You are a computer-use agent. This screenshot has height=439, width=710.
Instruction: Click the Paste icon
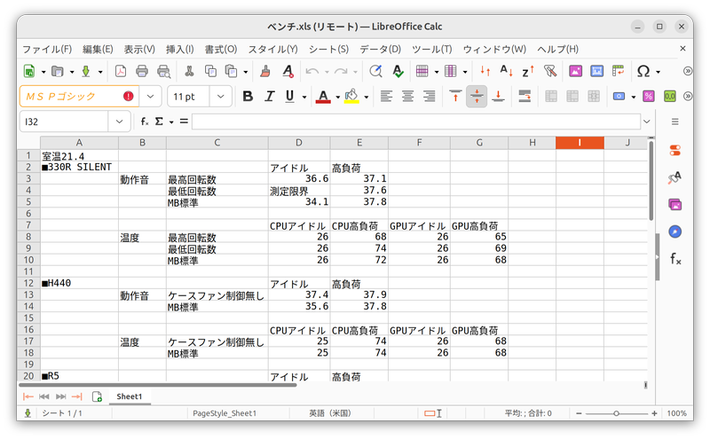[x=232, y=71]
